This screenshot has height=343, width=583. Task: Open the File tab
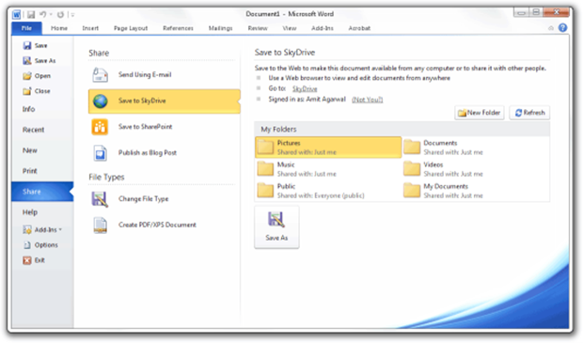(26, 28)
